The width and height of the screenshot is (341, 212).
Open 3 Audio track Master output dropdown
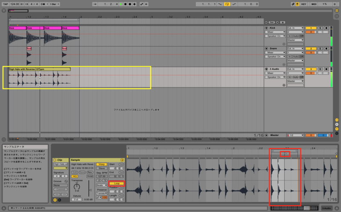(295, 81)
